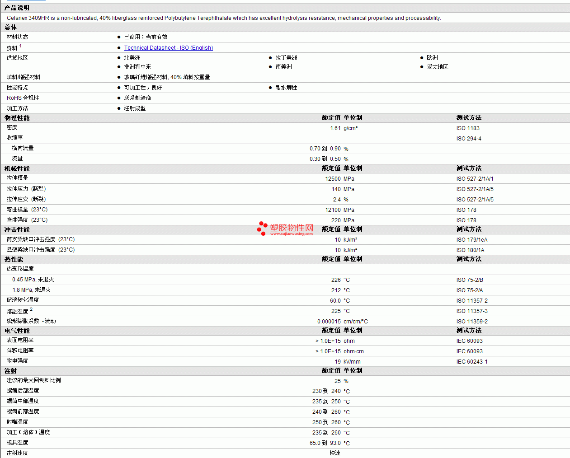Click the 热性能 section header
The width and height of the screenshot is (570, 458).
coord(14,259)
